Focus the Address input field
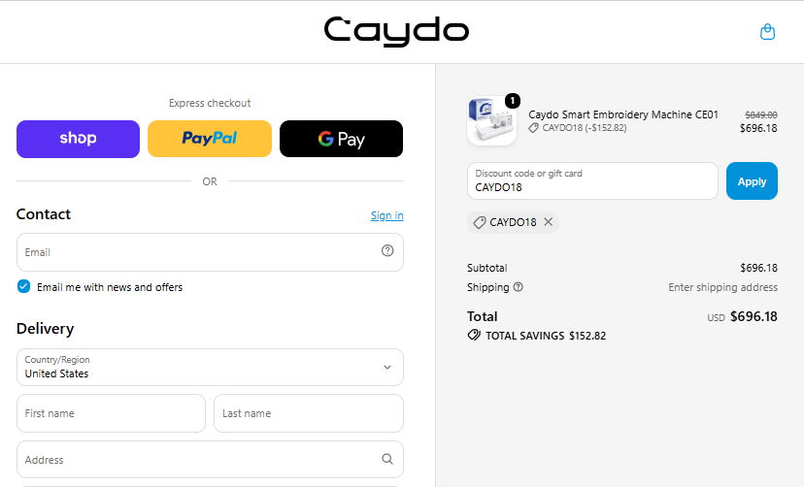 pyautogui.click(x=211, y=459)
